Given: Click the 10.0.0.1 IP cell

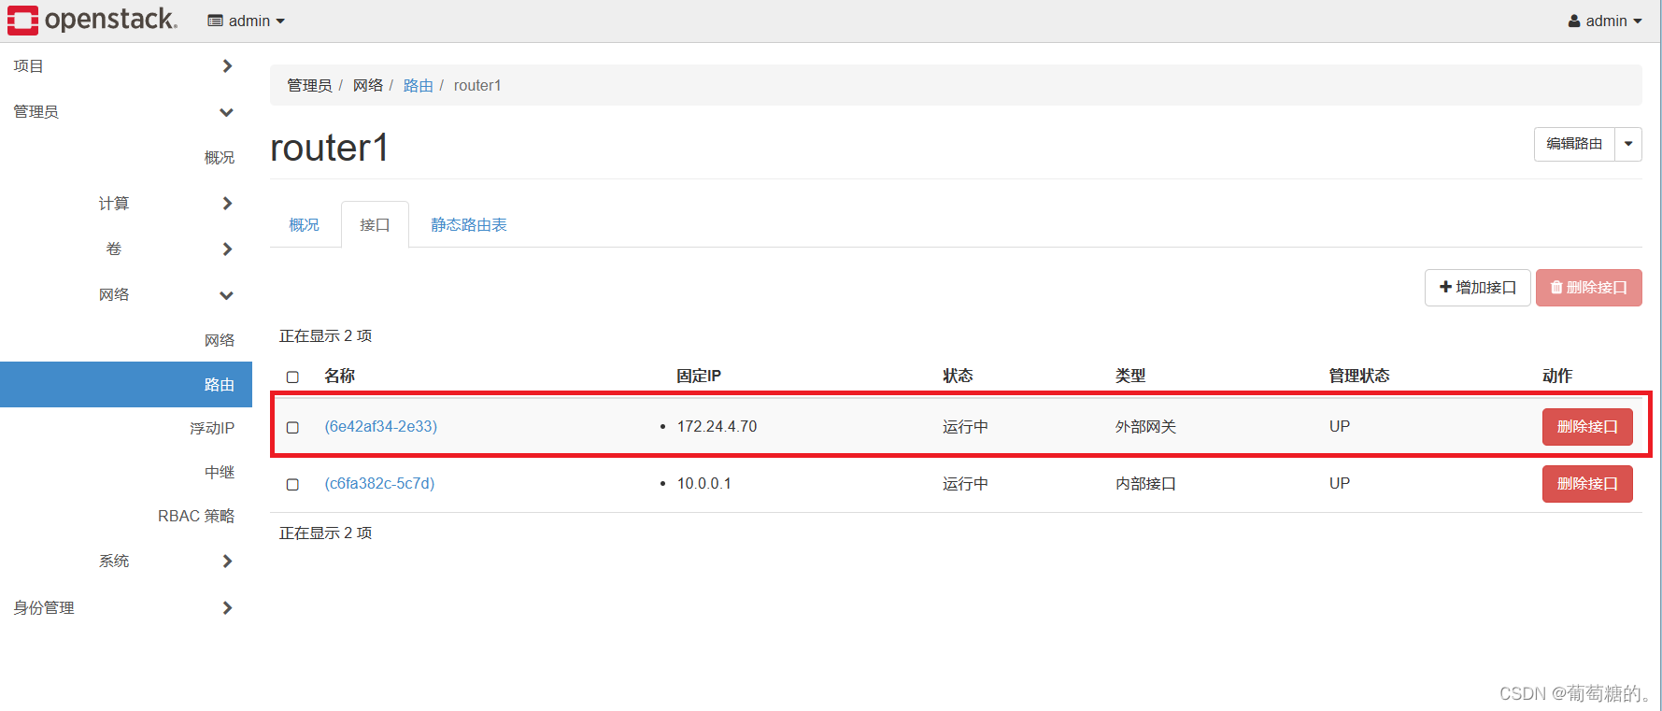Looking at the screenshot, I should [x=704, y=483].
